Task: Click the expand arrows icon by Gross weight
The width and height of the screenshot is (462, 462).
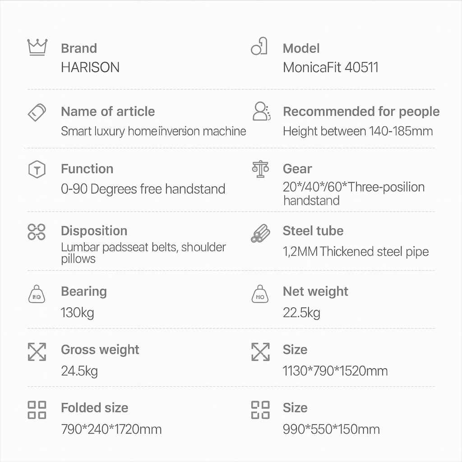Action: pos(37,351)
